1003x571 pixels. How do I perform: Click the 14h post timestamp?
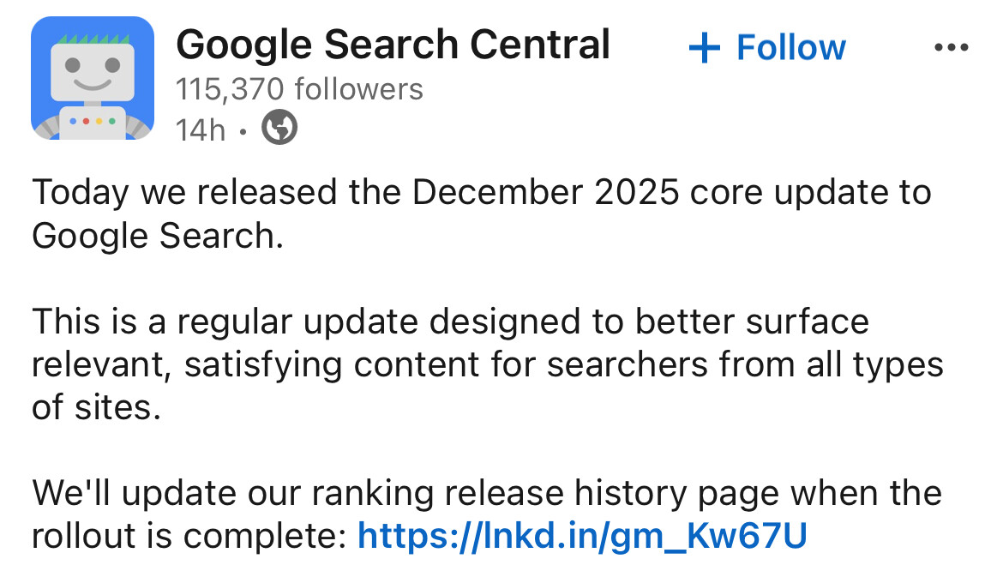(200, 130)
